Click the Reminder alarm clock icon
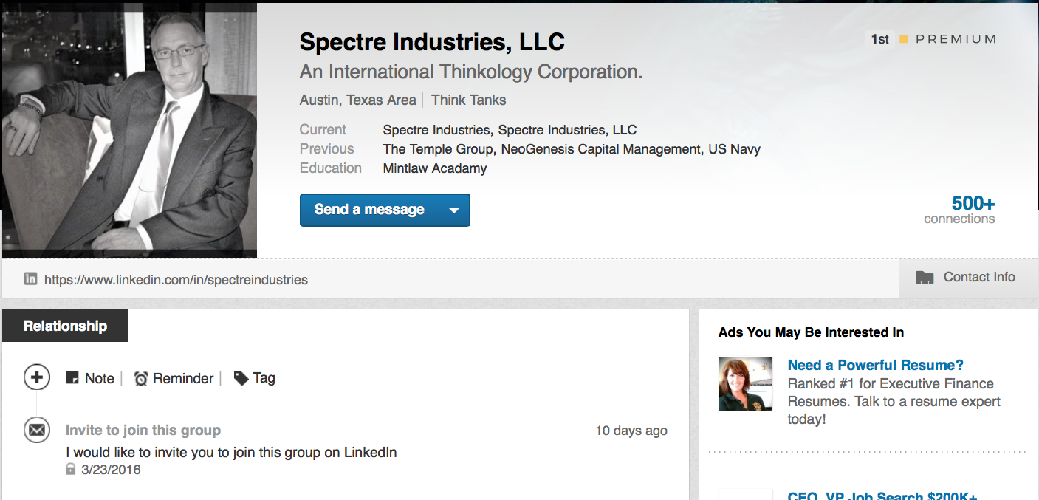This screenshot has width=1039, height=500. (141, 378)
